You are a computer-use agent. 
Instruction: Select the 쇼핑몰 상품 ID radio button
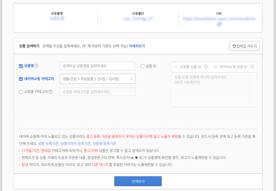click(x=176, y=67)
